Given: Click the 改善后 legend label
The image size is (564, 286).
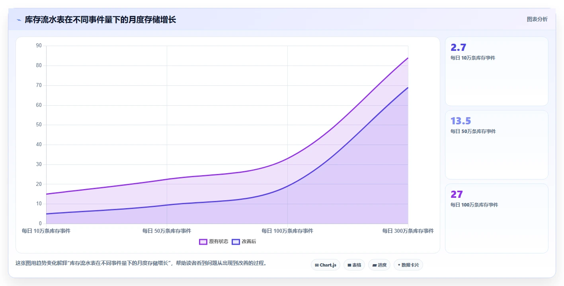Looking at the screenshot, I should pos(249,242).
